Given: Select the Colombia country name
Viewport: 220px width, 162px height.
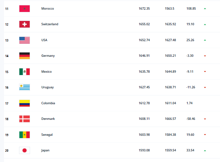Looking at the screenshot, I should [x=48, y=103].
